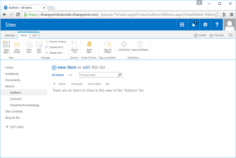Switch to the LIST ribbon tab
The image size is (236, 158).
35,35
